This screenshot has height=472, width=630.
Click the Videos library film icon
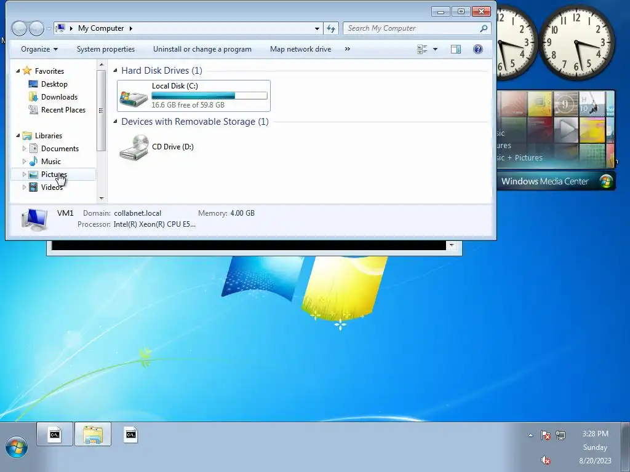[33, 187]
